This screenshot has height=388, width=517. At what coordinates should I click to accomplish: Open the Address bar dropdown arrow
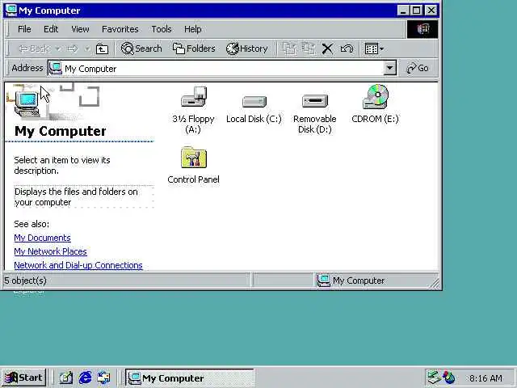pyautogui.click(x=389, y=68)
